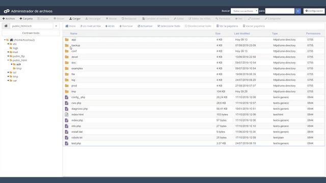Click the devel folder icon

(67, 57)
